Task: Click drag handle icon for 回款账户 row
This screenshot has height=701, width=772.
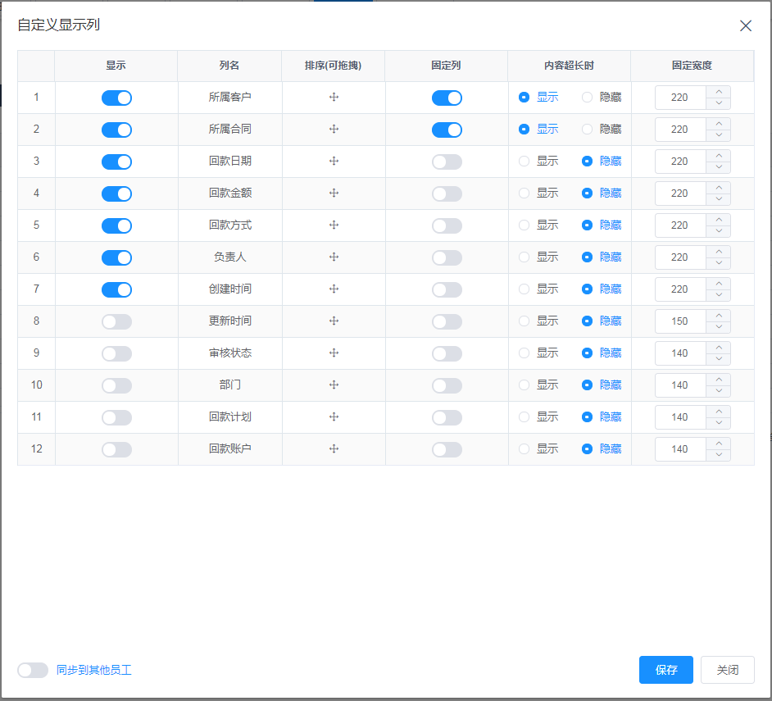Action: click(x=334, y=449)
